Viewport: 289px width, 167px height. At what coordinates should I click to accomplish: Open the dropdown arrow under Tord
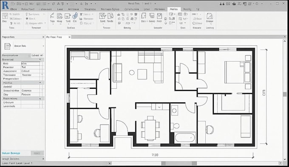(68, 24)
